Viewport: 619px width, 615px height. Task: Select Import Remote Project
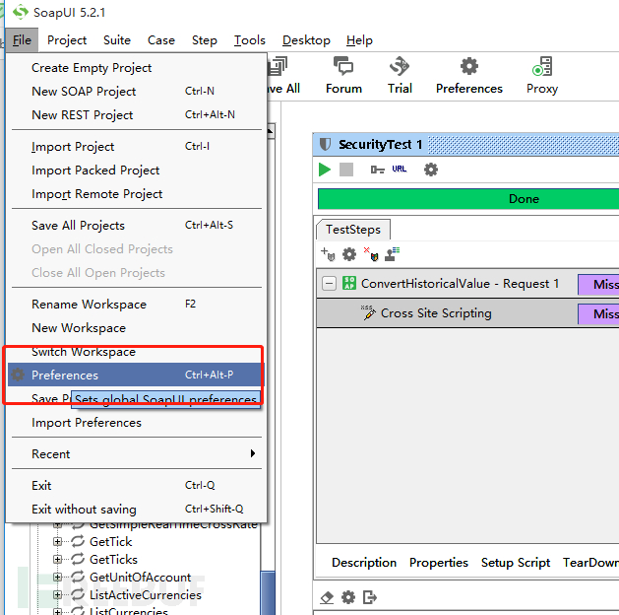coord(136,194)
